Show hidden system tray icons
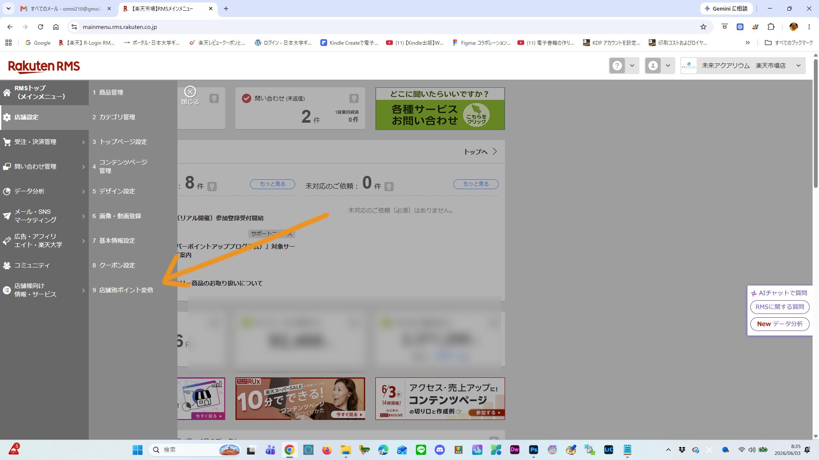 (x=668, y=450)
